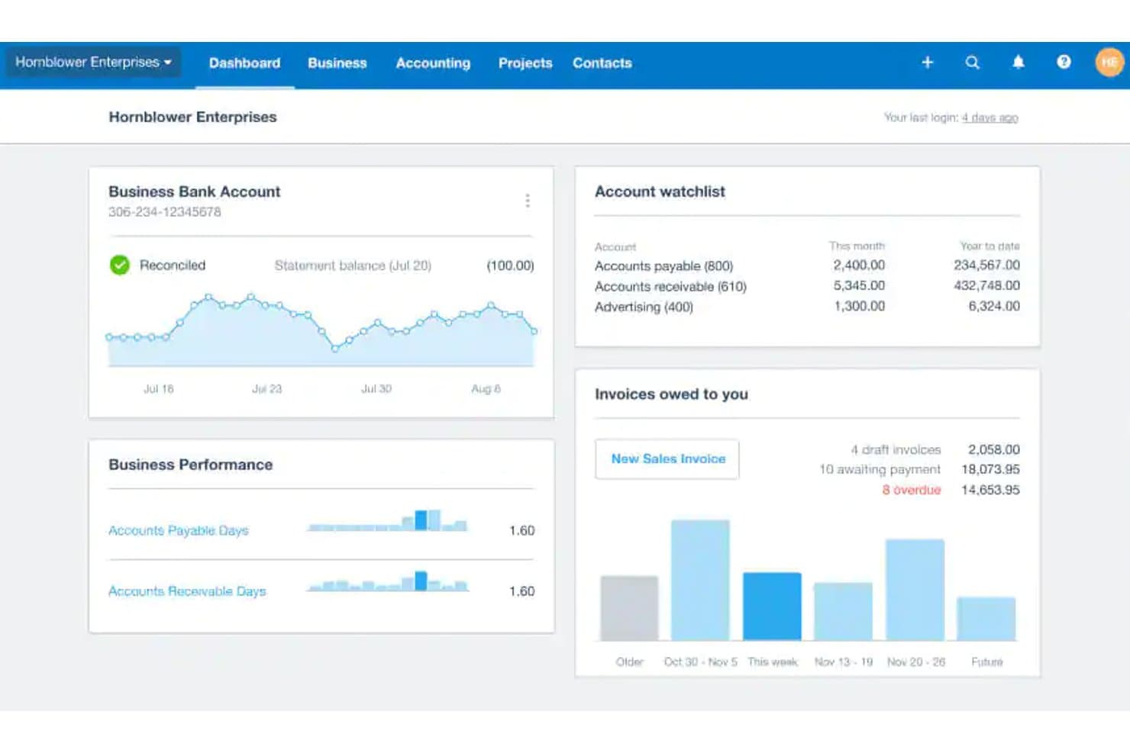Screen dimensions: 1130x753
Task: Click the Advertising (400) watchlist row
Action: click(807, 307)
